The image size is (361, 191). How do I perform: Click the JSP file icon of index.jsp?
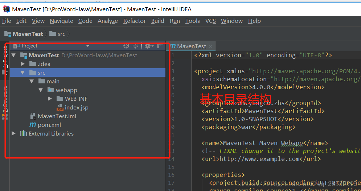coord(60,108)
